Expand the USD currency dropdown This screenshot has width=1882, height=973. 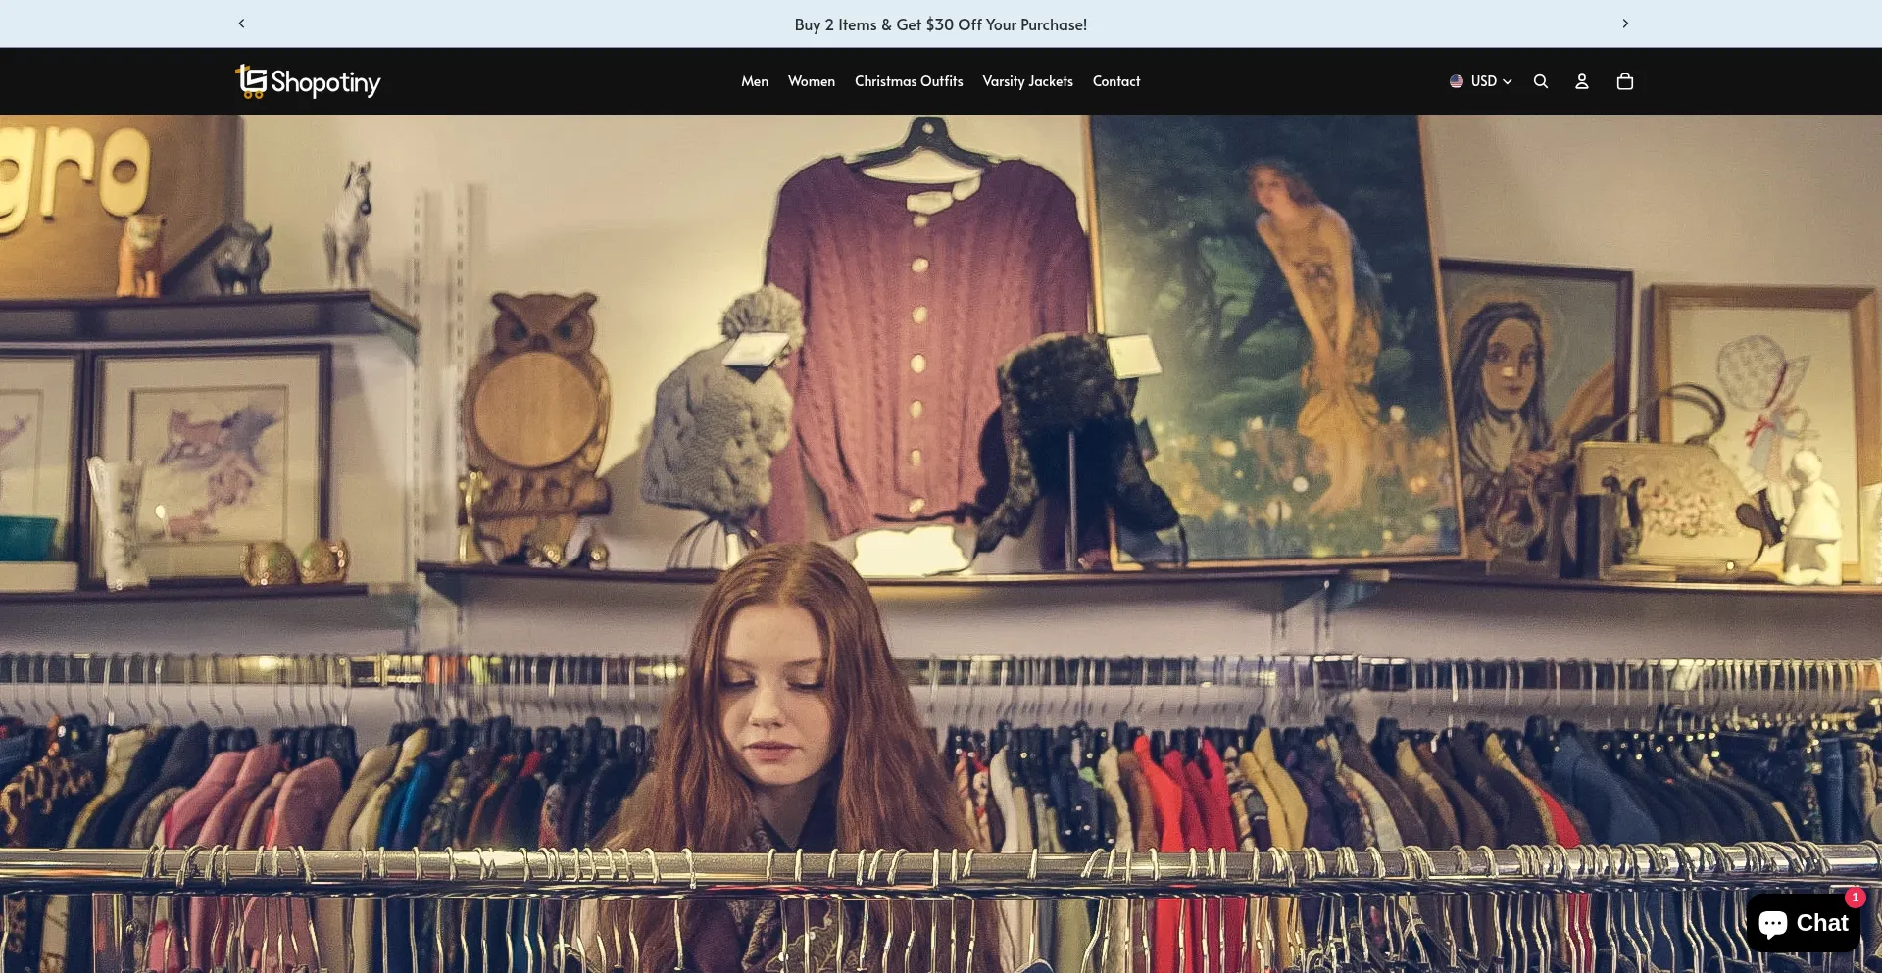click(1483, 81)
